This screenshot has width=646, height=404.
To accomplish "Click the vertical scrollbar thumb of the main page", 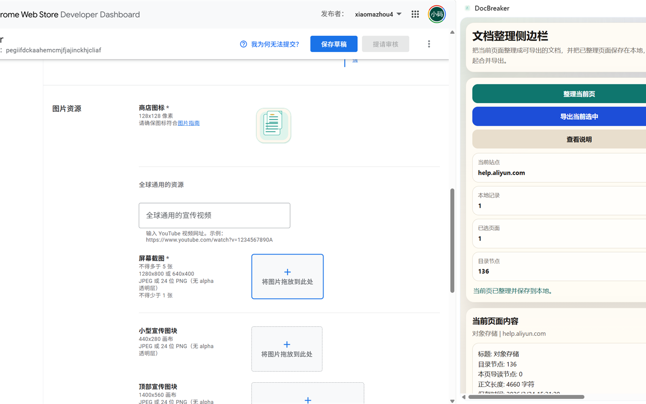I will [452, 240].
